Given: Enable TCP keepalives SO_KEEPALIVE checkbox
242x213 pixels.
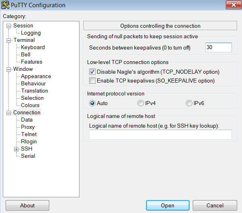Looking at the screenshot, I should point(92,81).
